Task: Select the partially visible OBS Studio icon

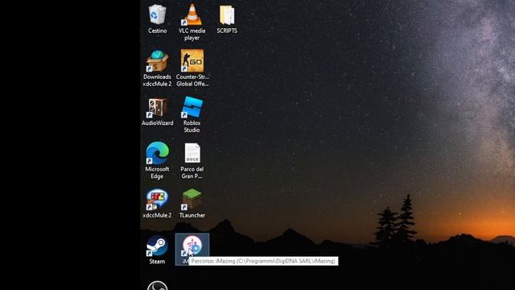Action: (158, 285)
